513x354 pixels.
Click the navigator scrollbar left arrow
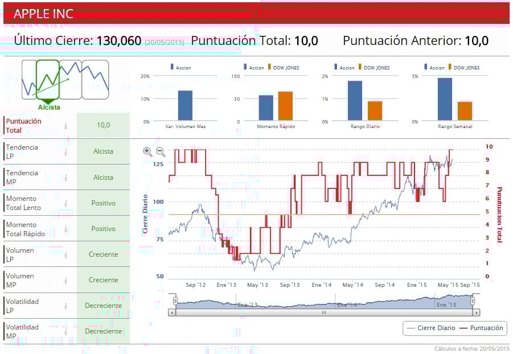[x=172, y=312]
